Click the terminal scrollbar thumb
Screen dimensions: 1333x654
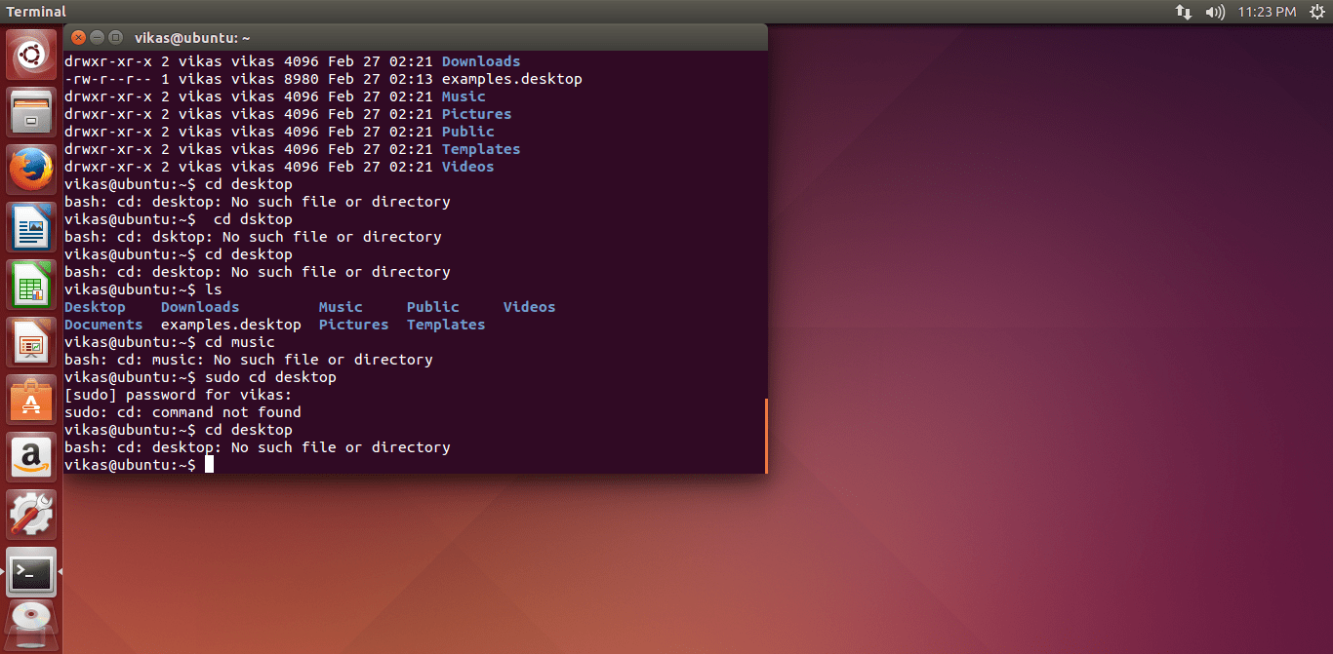(x=766, y=435)
